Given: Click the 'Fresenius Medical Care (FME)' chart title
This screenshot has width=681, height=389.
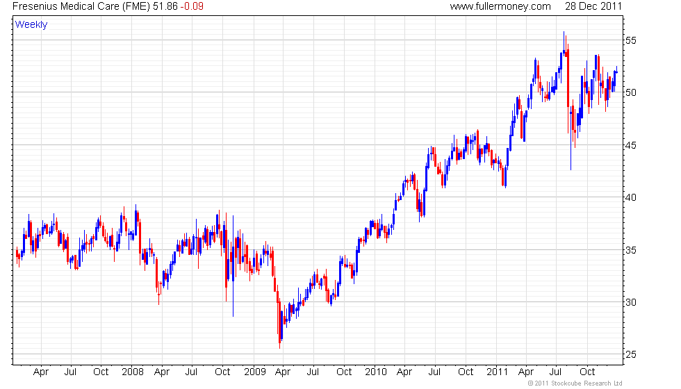Looking at the screenshot, I should (82, 6).
